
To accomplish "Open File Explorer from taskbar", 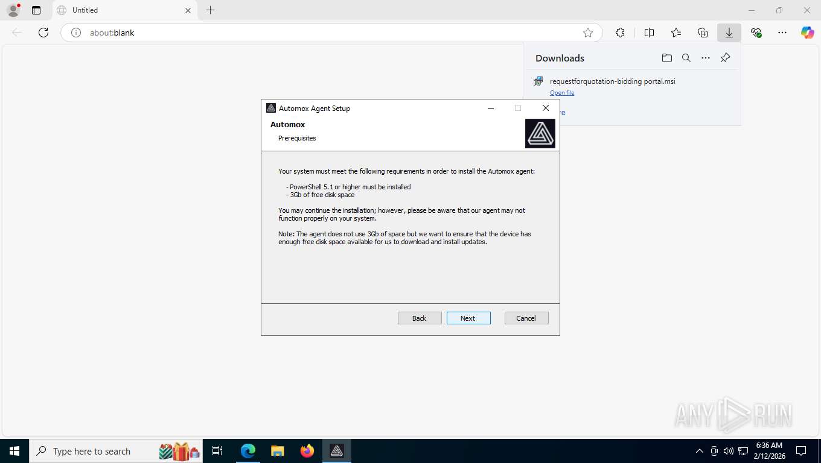I will 277,451.
